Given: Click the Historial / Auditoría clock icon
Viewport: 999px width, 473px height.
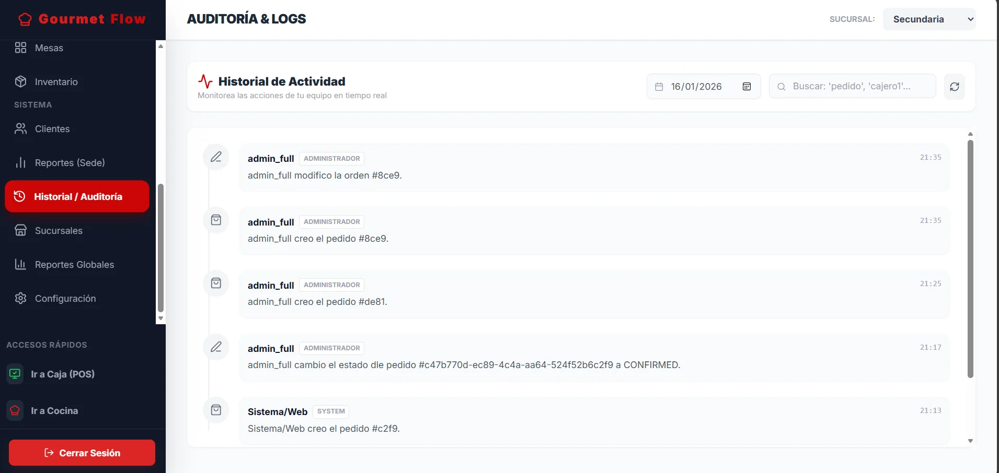Looking at the screenshot, I should pos(19,196).
